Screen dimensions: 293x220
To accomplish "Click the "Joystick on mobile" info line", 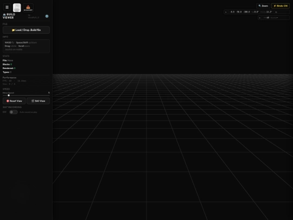I will coord(14,49).
